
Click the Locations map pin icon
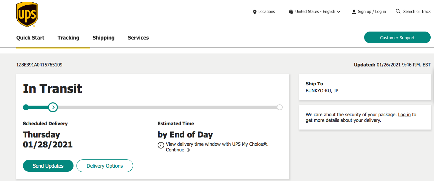tap(255, 12)
